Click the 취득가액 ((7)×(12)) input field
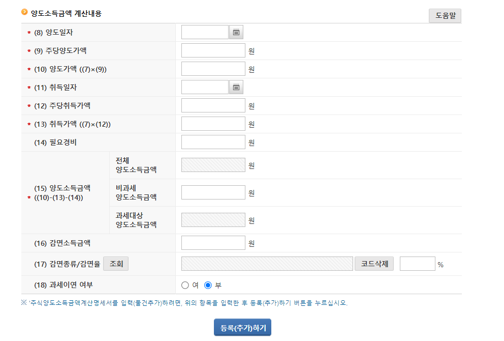The image size is (504, 341). [x=213, y=123]
